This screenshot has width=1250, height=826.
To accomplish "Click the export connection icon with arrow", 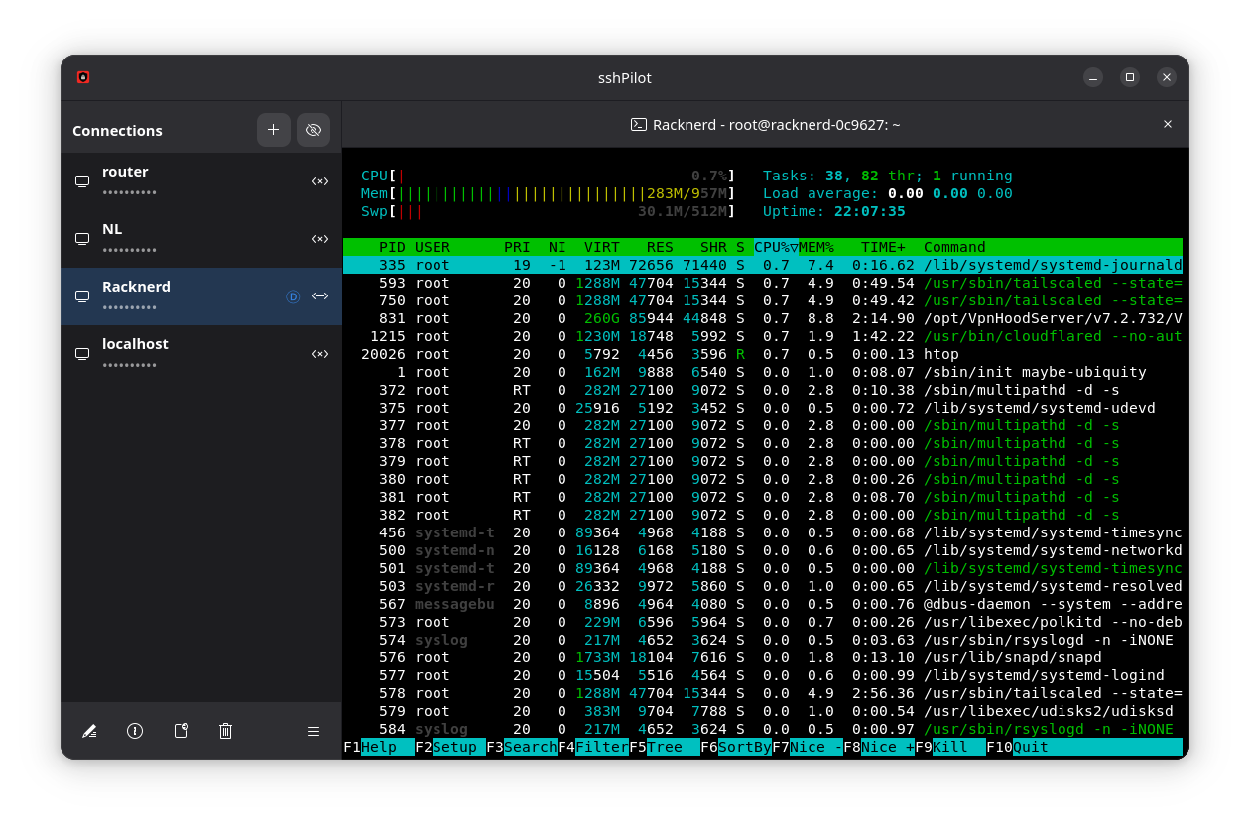I will coord(181,731).
